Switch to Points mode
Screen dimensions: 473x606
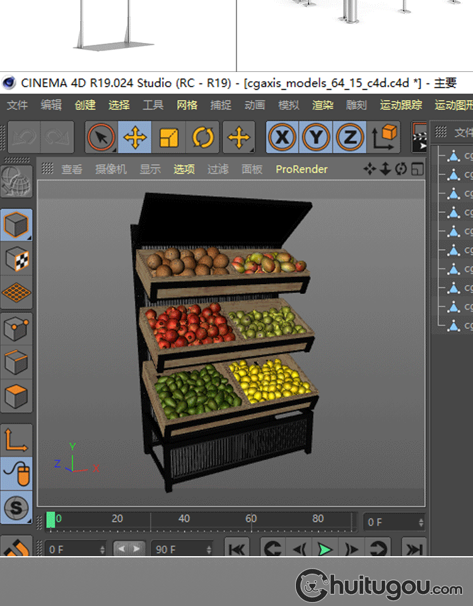click(16, 328)
